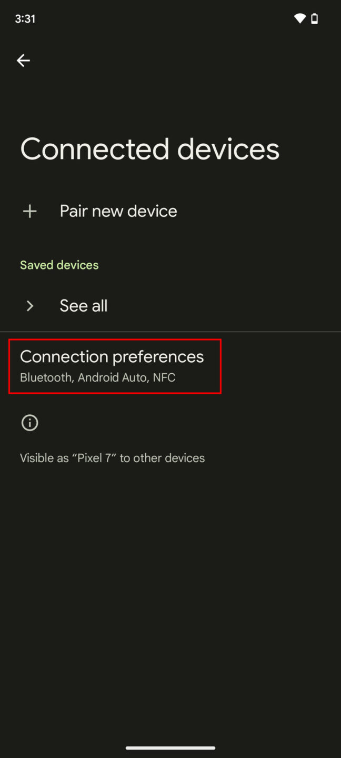Screen dimensions: 341x758
Task: Tap the clock showing 3:31
Action: click(x=25, y=18)
